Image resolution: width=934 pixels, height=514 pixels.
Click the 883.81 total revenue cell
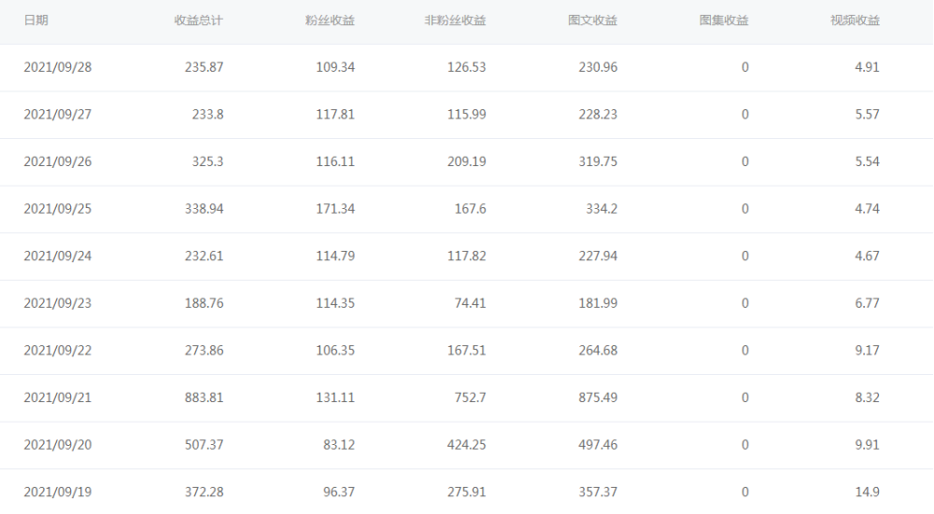(205, 397)
